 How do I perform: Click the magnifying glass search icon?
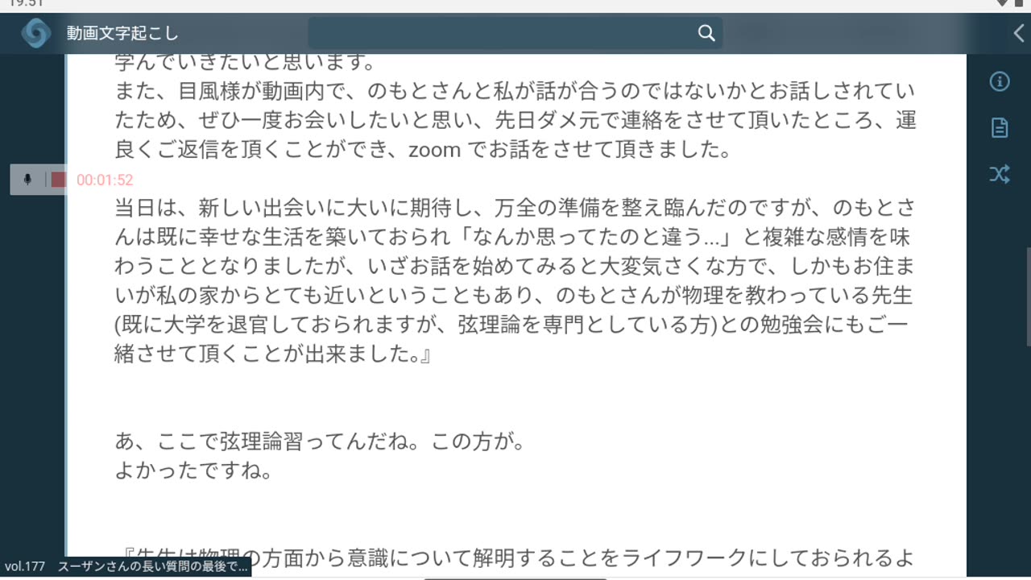(x=706, y=33)
